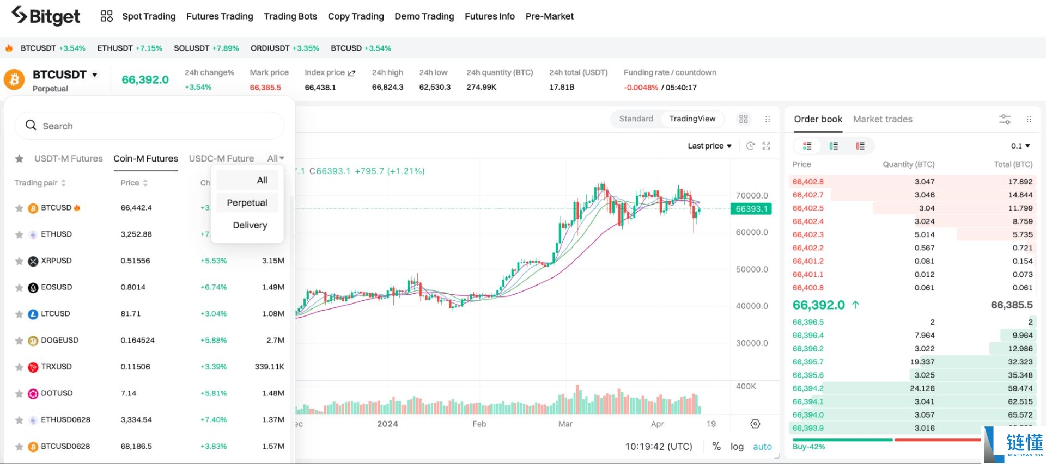Click ETHUSDT ticker in top bar
1046x464 pixels.
[x=130, y=48]
